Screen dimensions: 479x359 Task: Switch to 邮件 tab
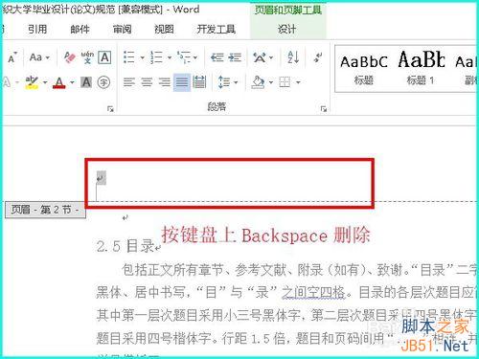[x=80, y=30]
